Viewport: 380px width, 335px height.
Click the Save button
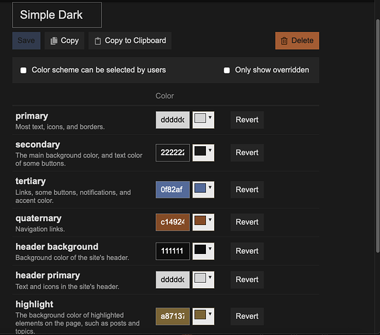(26, 41)
